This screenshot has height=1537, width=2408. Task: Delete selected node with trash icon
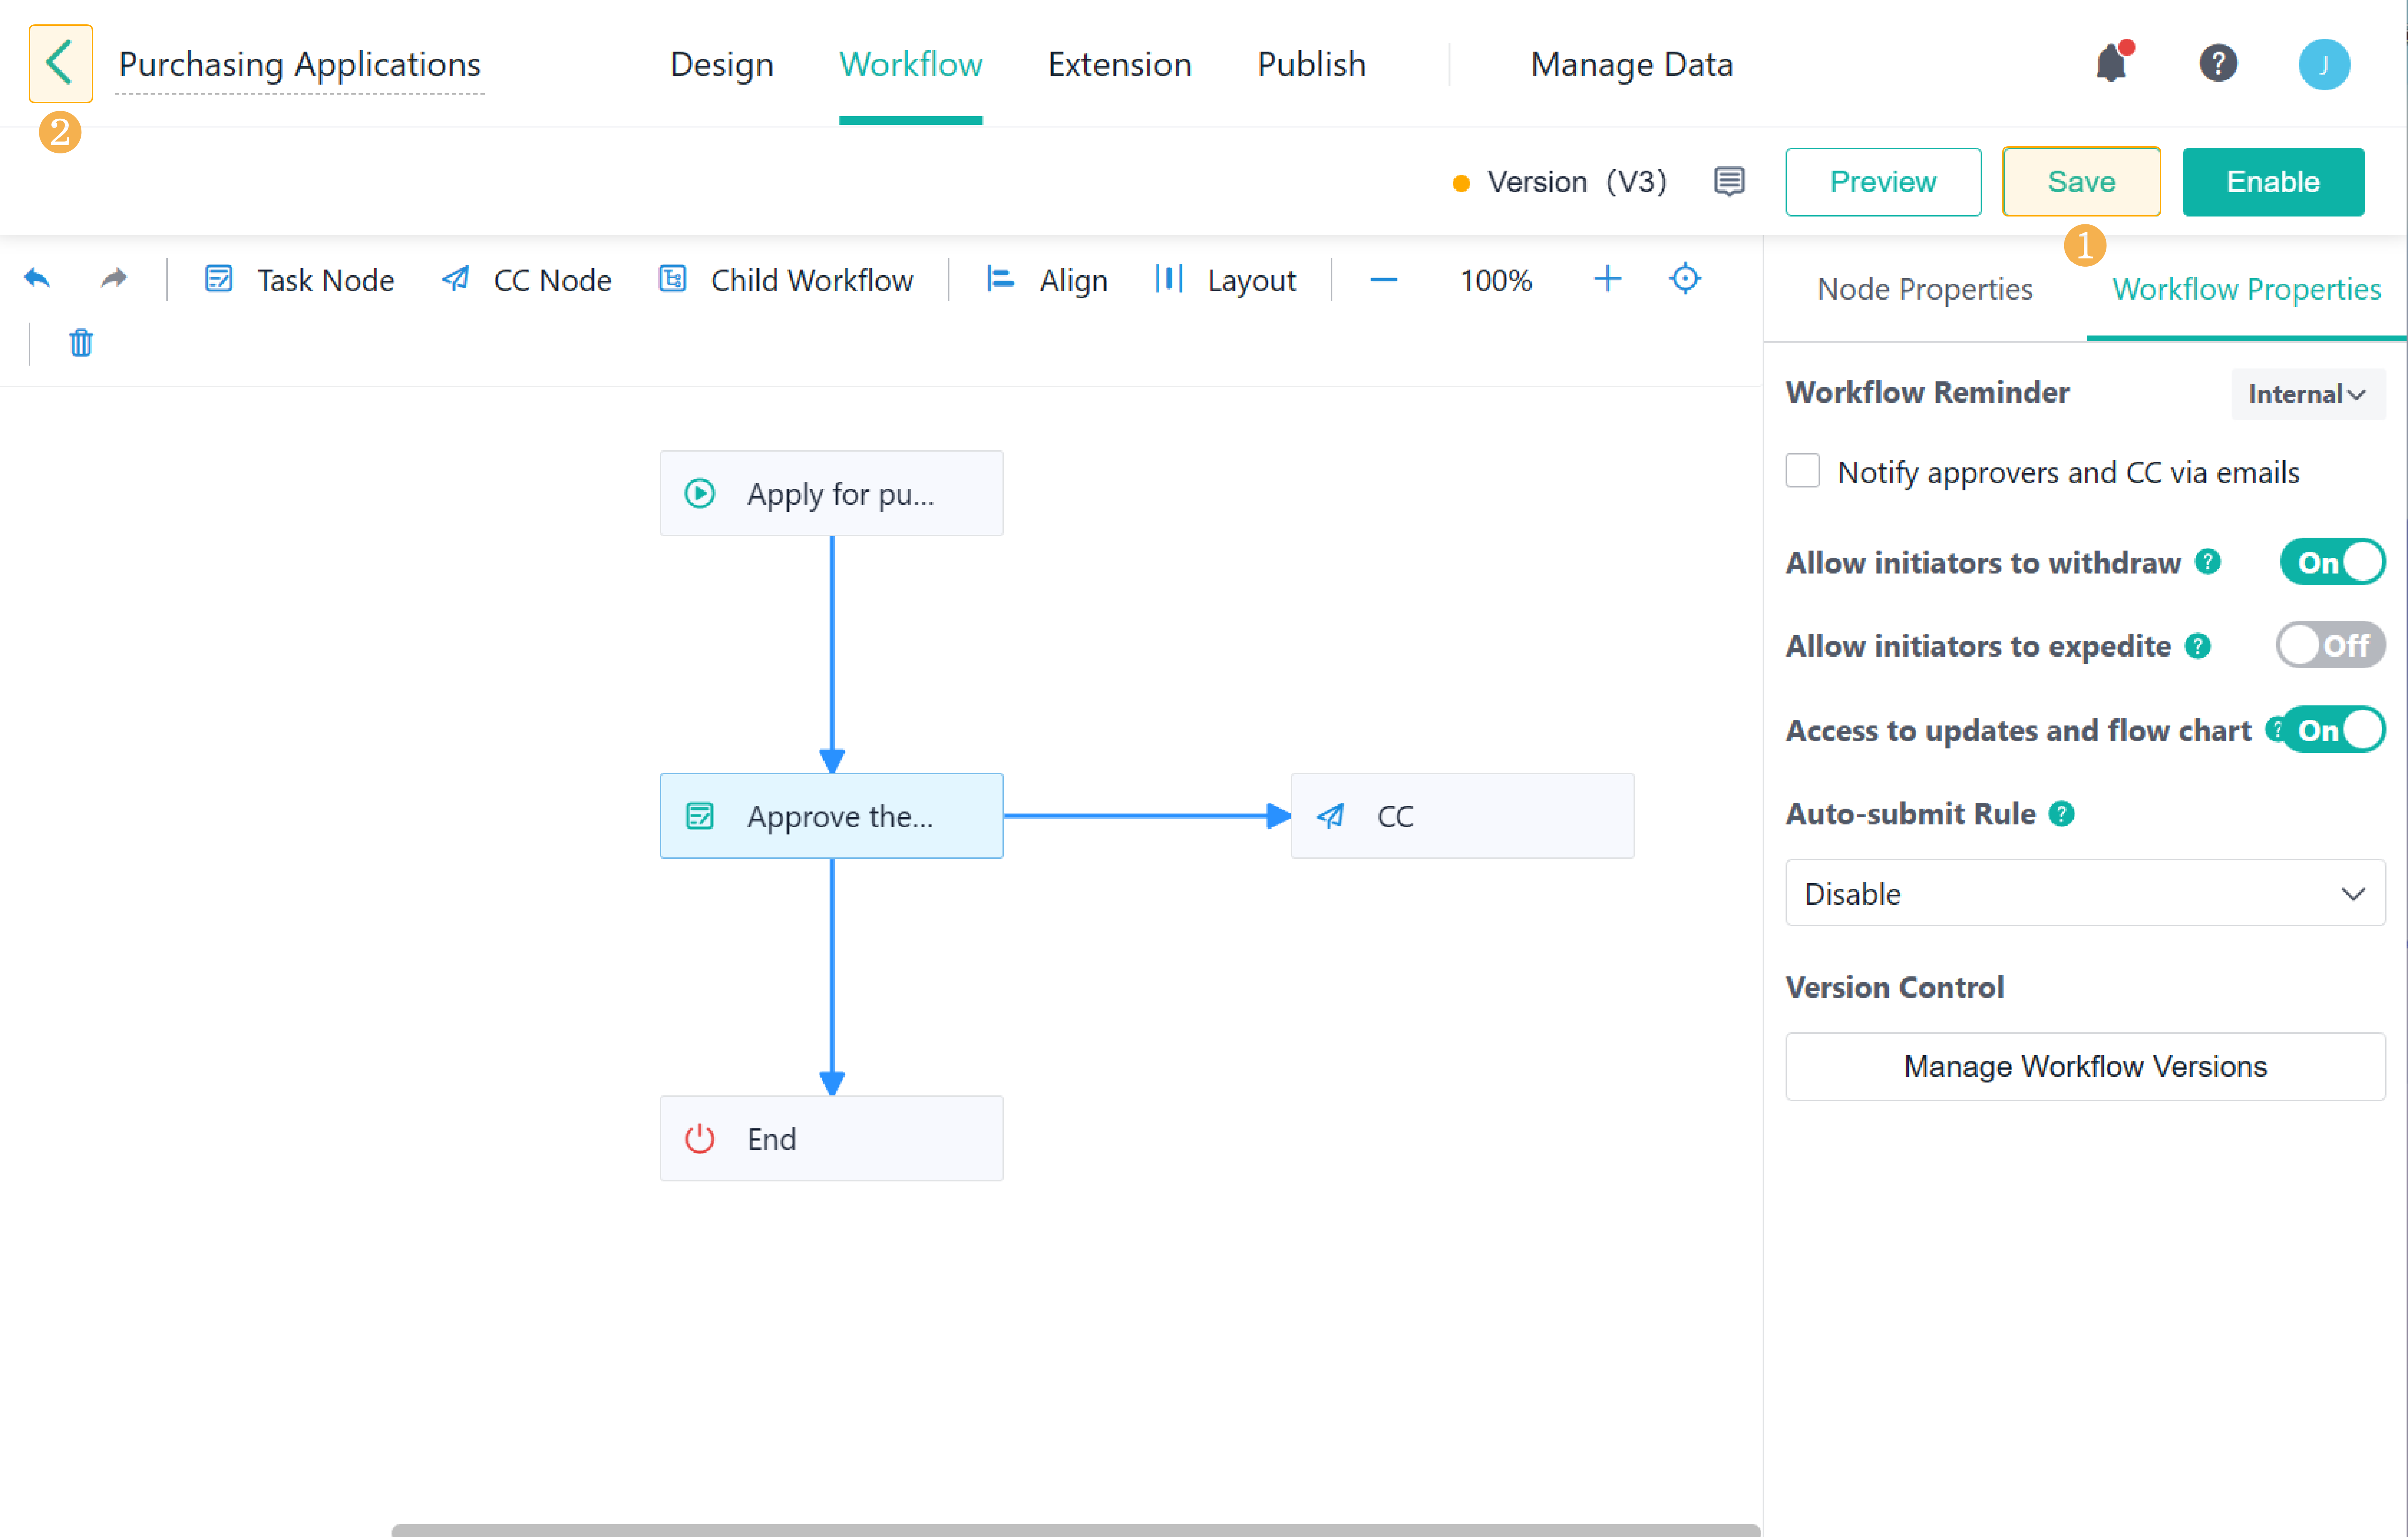point(81,343)
